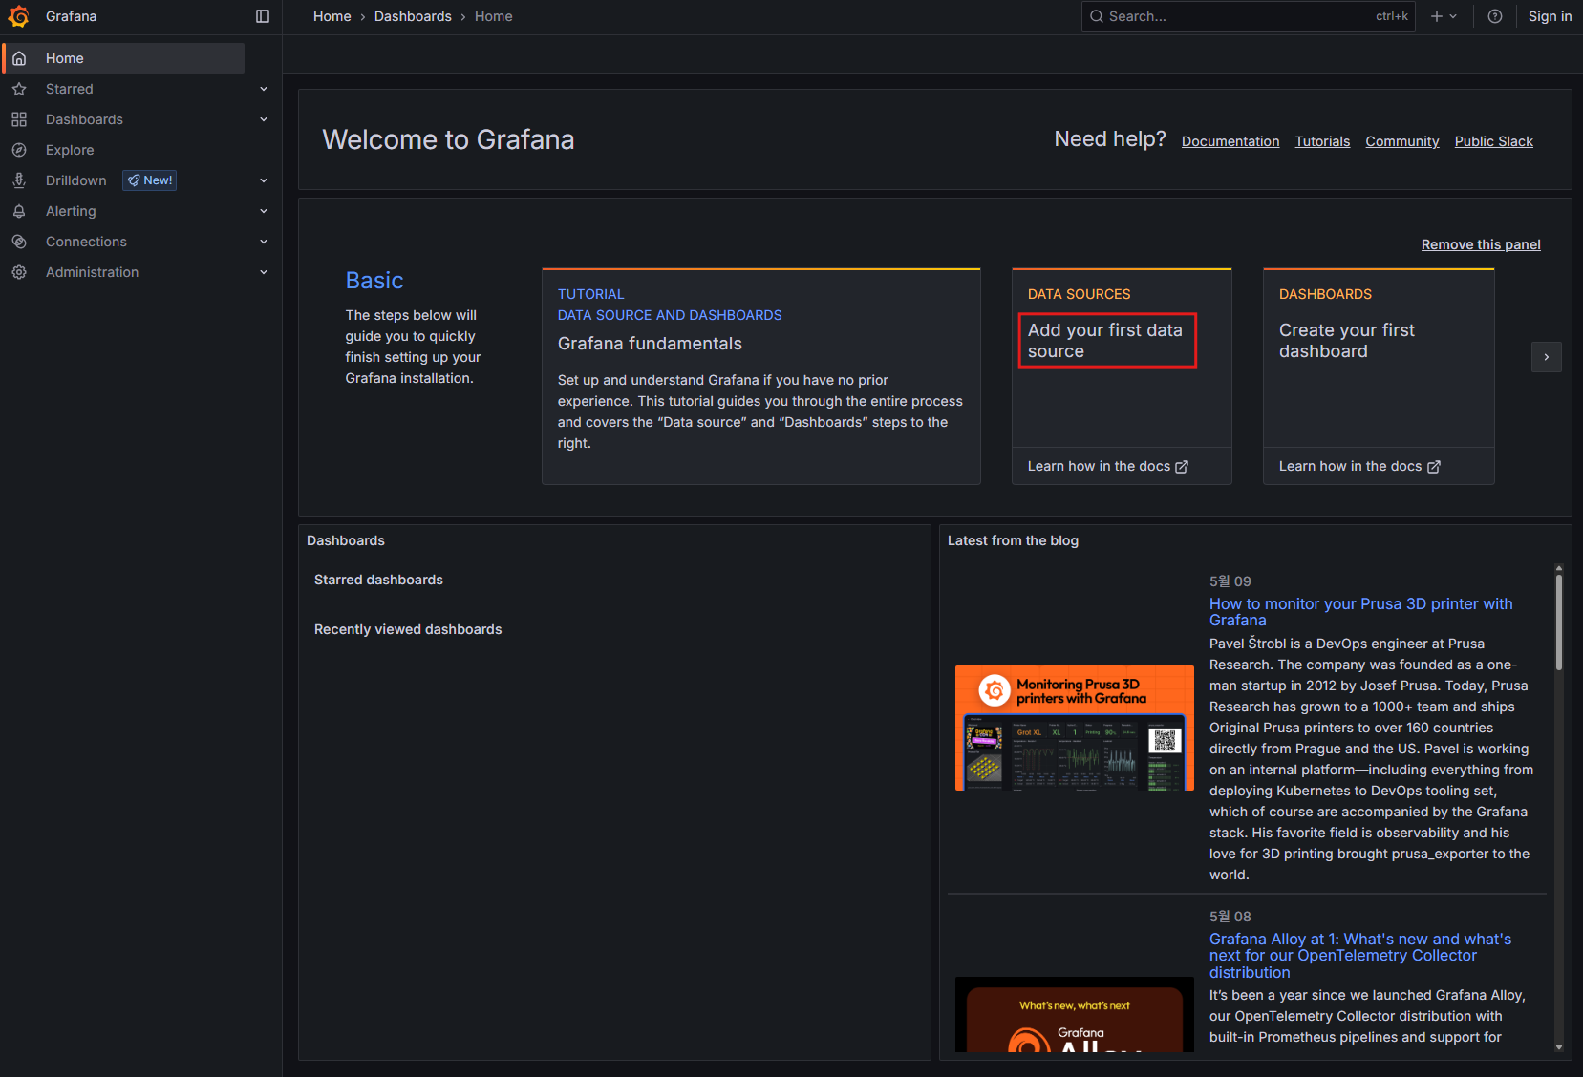Click the Administration gear icon
The image size is (1583, 1077).
tap(19, 272)
